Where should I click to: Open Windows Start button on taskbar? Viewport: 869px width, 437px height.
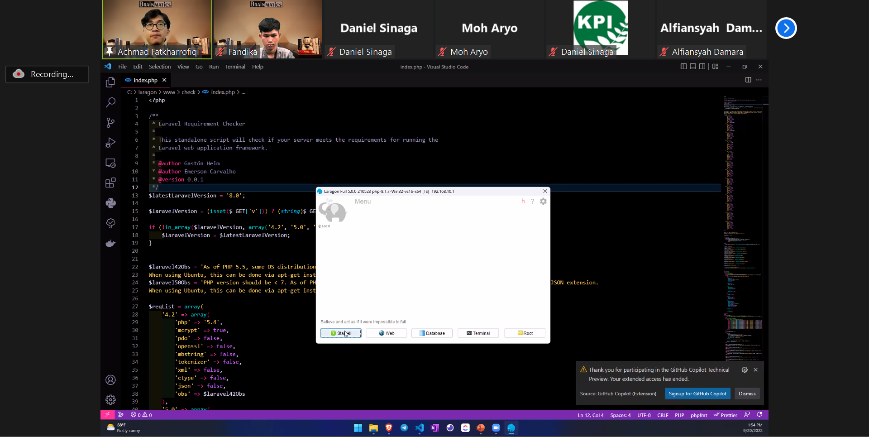[x=358, y=428]
